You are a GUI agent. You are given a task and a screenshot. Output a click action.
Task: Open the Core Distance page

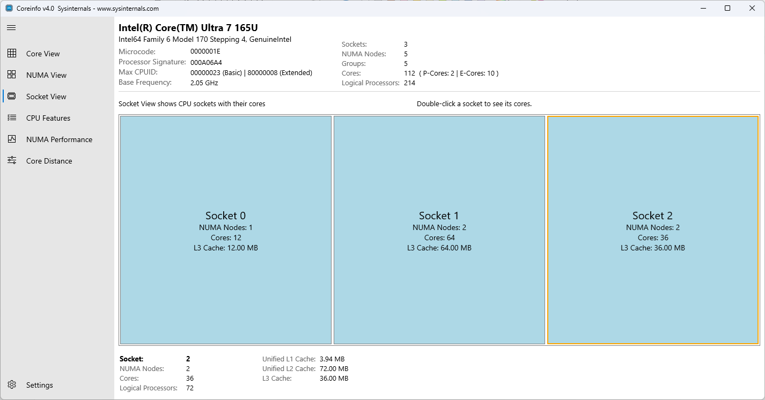50,160
